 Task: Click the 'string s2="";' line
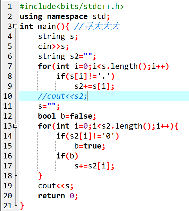click(67, 56)
